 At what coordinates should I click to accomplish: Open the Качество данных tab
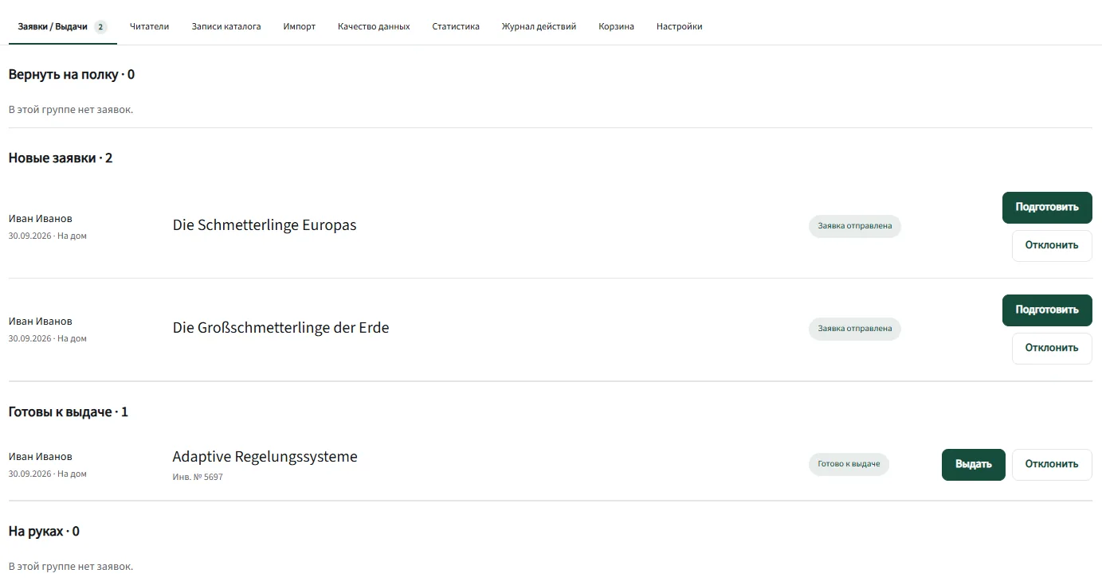coord(374,26)
